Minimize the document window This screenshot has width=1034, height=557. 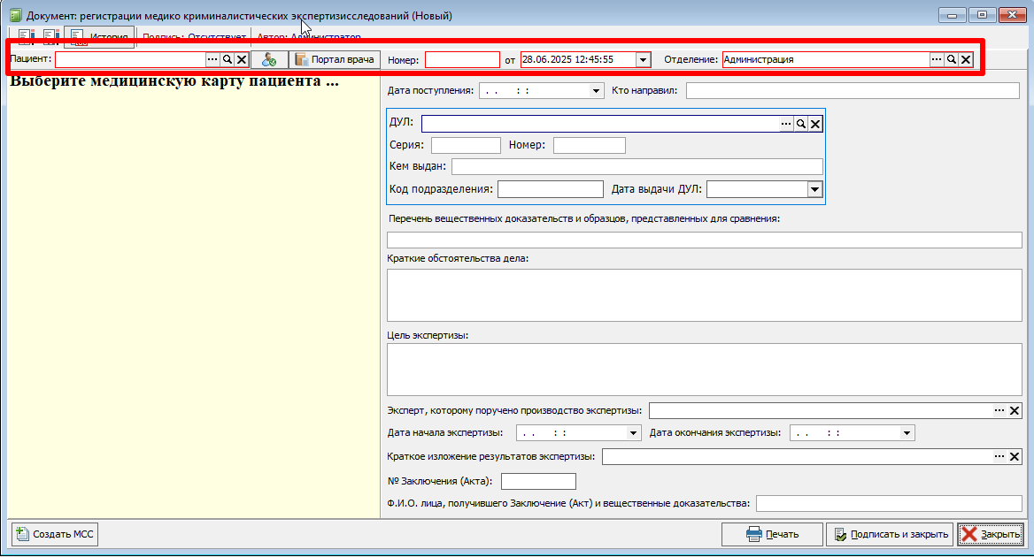click(x=953, y=14)
